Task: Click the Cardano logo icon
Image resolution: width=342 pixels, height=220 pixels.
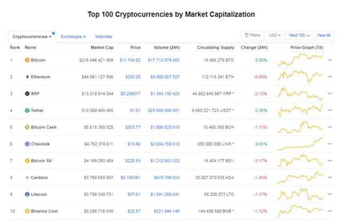Action: click(27, 177)
